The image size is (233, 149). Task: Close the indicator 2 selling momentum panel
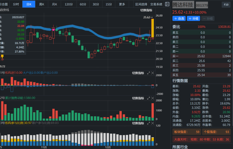coord(153,98)
